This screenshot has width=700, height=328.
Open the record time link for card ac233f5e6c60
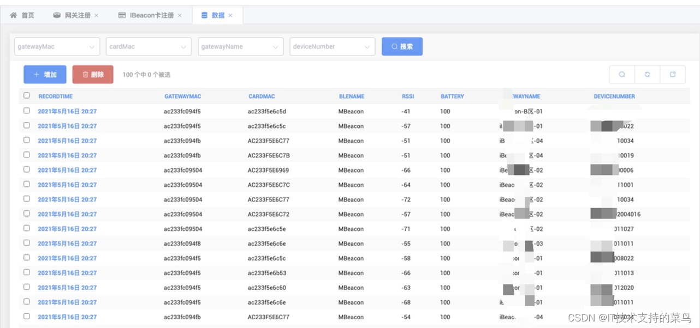point(67,288)
